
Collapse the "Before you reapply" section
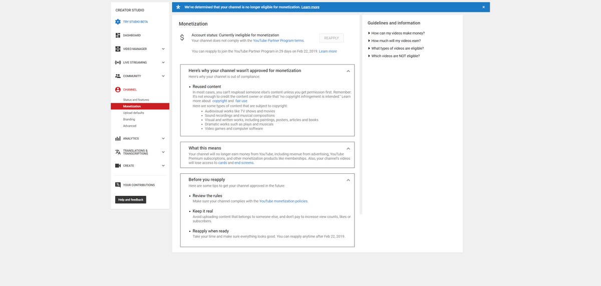point(348,180)
